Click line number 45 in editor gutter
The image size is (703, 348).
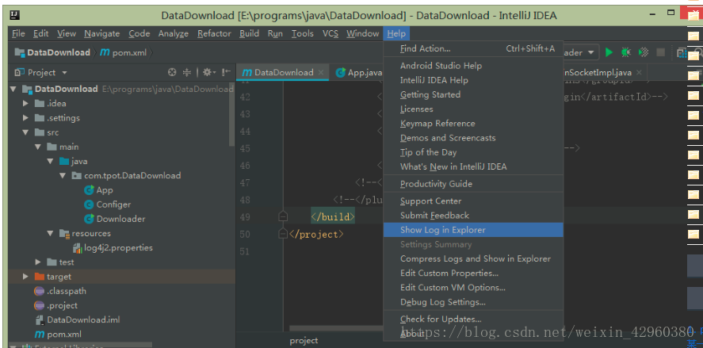[x=245, y=148]
